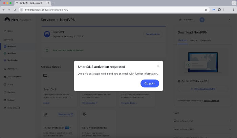Open a new tab with plus button
The width and height of the screenshot is (237, 138).
point(54,3)
